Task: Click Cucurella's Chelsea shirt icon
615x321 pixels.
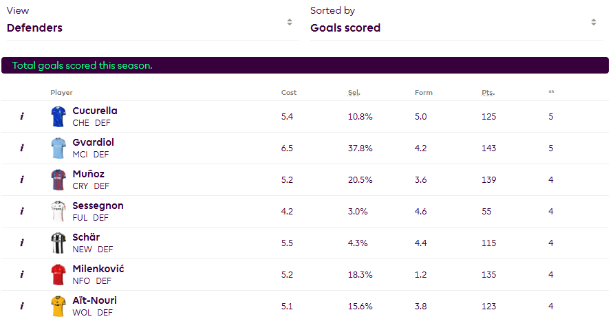Action: (x=58, y=117)
